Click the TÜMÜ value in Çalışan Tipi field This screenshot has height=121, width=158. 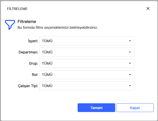tap(47, 86)
